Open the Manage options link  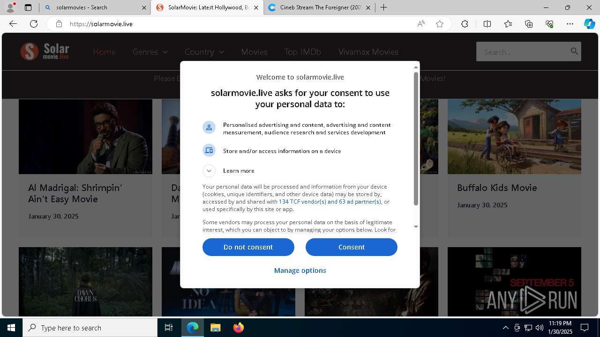[300, 271]
